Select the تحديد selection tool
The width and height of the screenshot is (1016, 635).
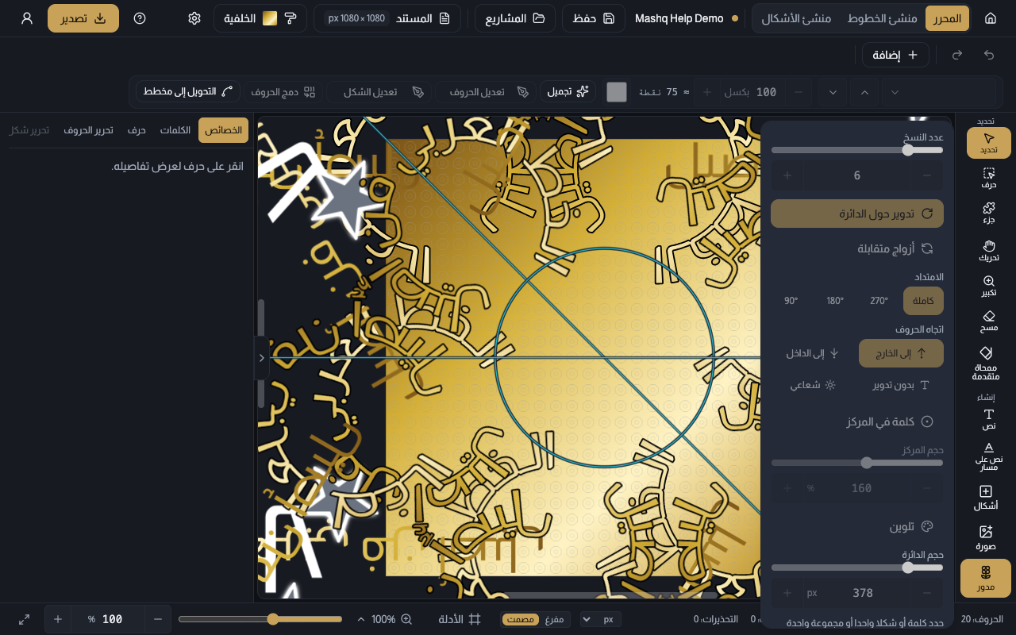pyautogui.click(x=988, y=143)
